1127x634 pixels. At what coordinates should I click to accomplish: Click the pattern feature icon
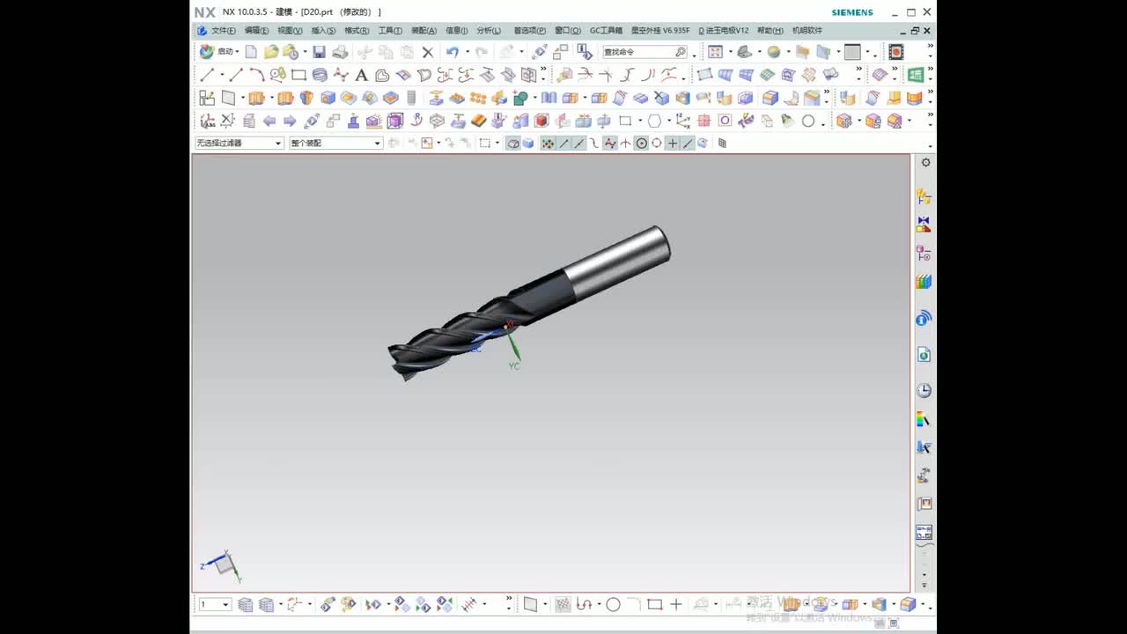[478, 98]
